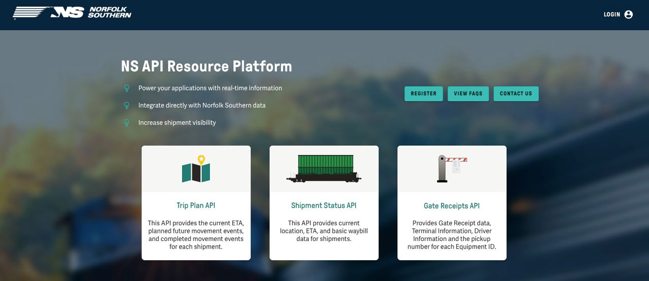Viewport: 649px width, 281px height.
Task: Click the Shipment Status API description text
Action: [x=323, y=231]
